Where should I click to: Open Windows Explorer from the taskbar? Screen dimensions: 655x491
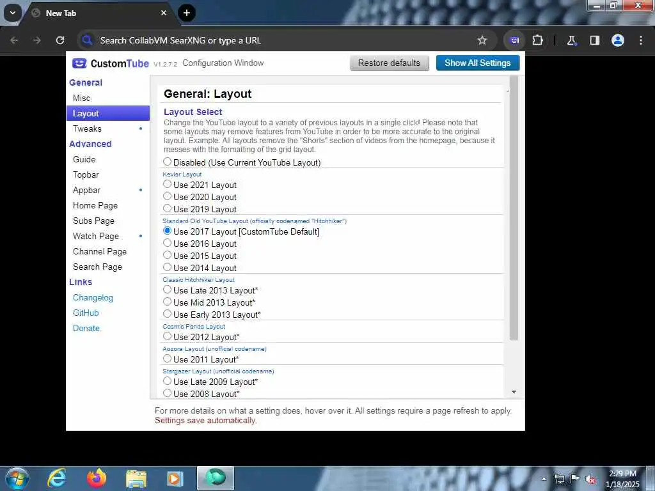click(x=136, y=479)
